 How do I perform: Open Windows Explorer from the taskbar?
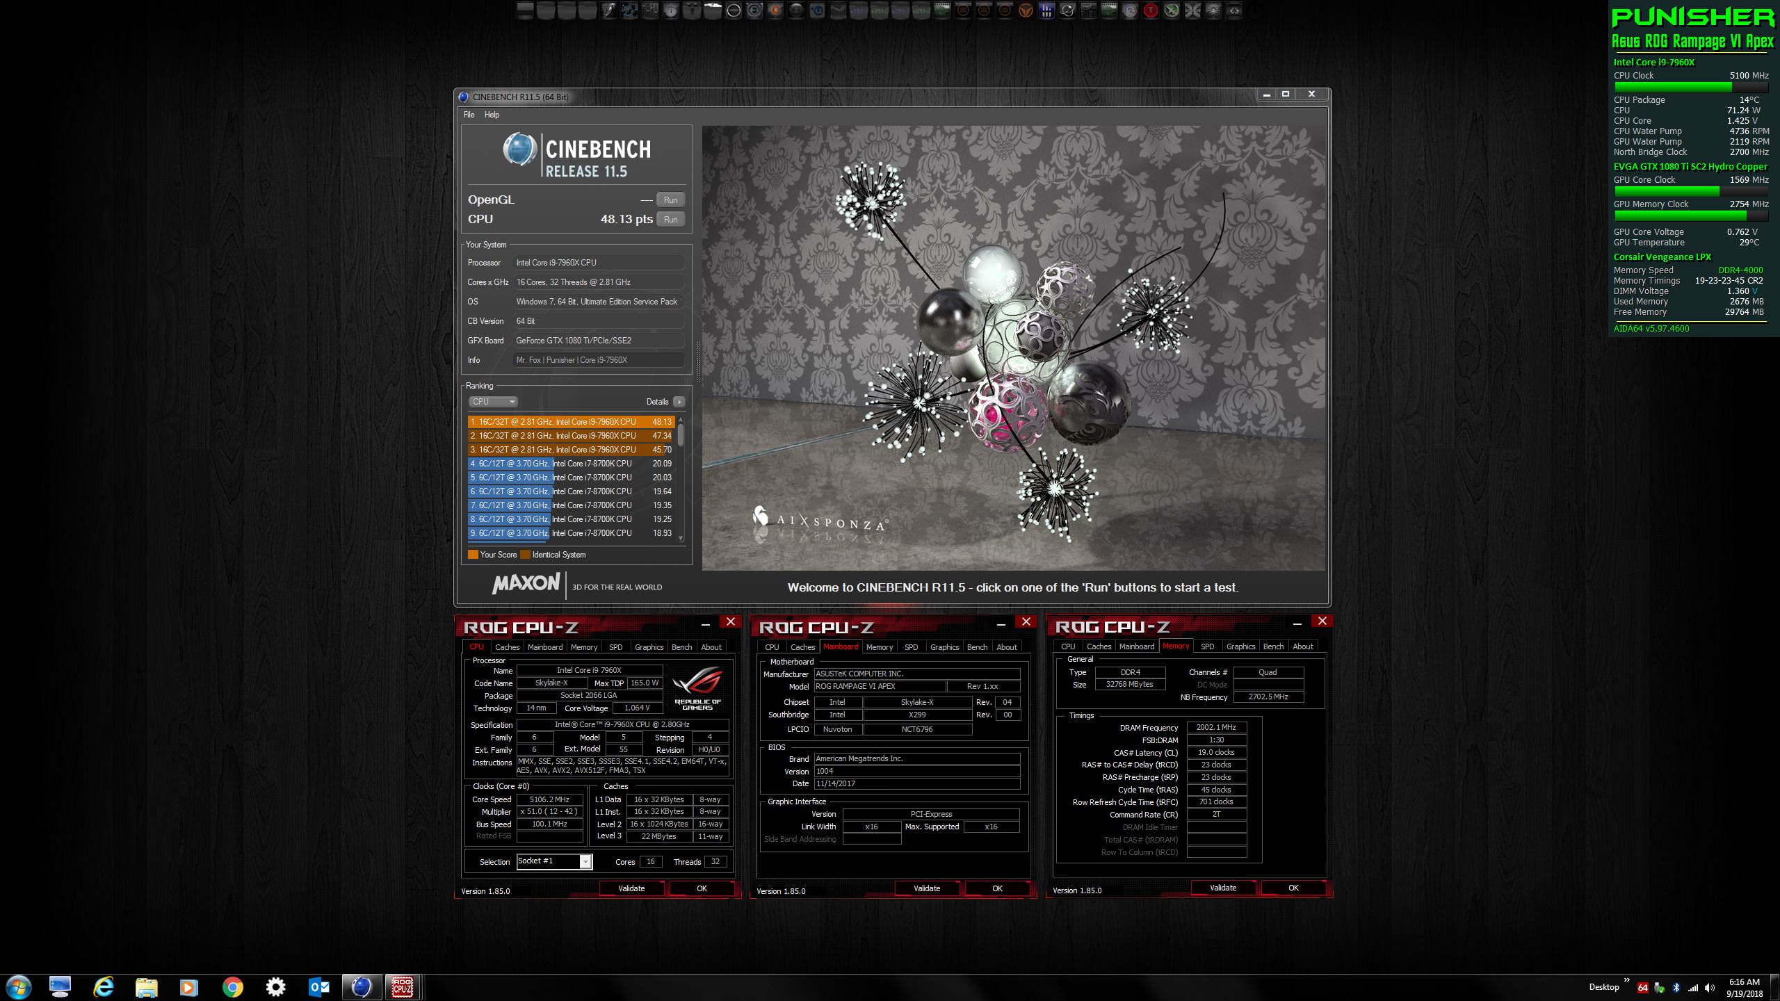(x=146, y=987)
